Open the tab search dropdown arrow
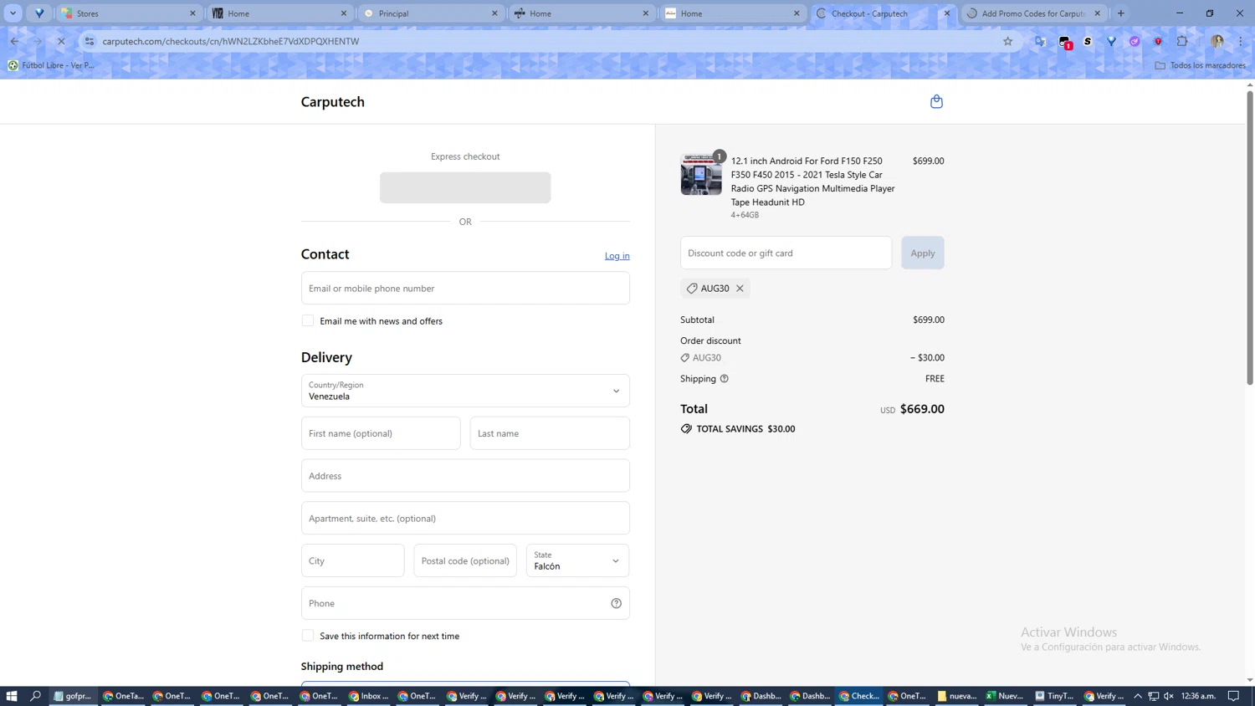 pos(13,13)
